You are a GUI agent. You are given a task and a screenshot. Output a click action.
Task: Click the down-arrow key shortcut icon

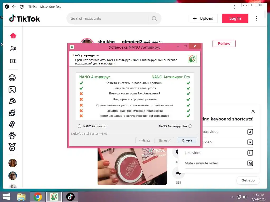tap(250, 142)
